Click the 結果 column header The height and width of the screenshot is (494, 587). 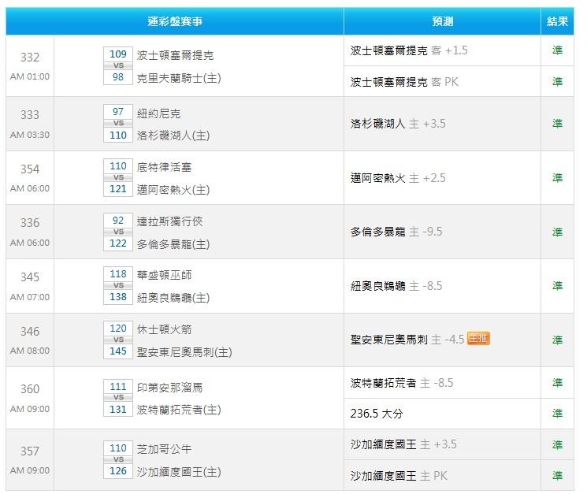point(557,21)
